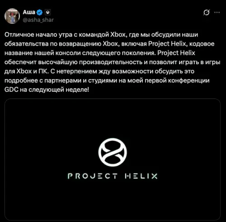
Task: Click the blue verified checkmark badge
Action: [40, 12]
